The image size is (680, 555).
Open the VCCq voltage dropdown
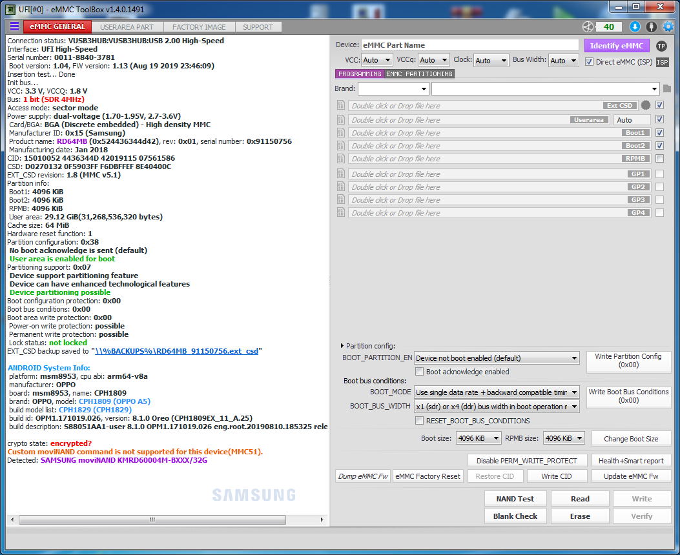point(434,60)
